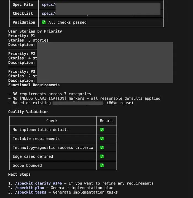Select the /speckit.tasks command
193x198 pixels.
[x=30, y=192]
